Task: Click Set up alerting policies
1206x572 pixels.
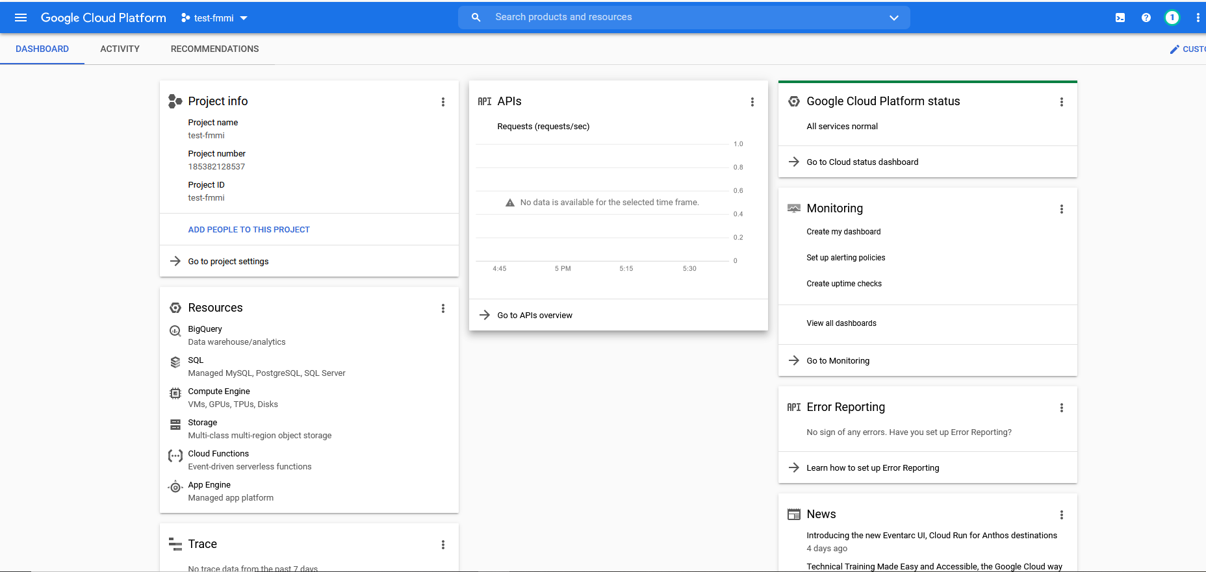Action: point(845,258)
